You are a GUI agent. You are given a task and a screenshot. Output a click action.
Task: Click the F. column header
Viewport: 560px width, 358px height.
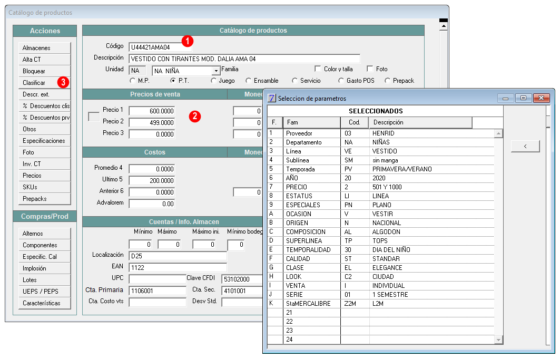click(275, 122)
